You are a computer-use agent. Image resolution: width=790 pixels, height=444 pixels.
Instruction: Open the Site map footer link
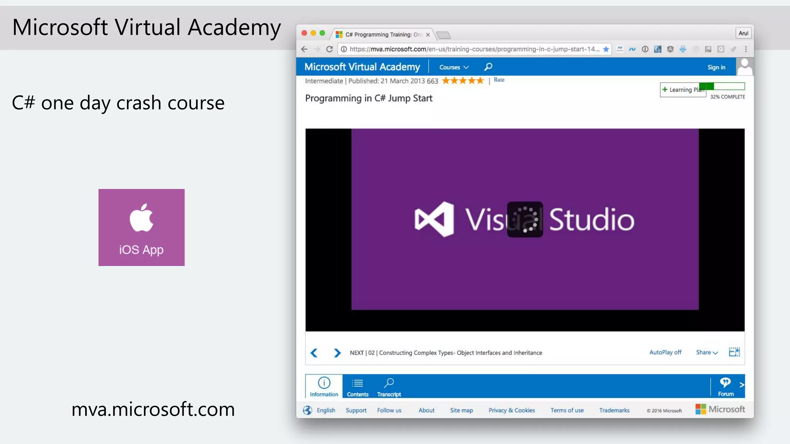pyautogui.click(x=461, y=410)
